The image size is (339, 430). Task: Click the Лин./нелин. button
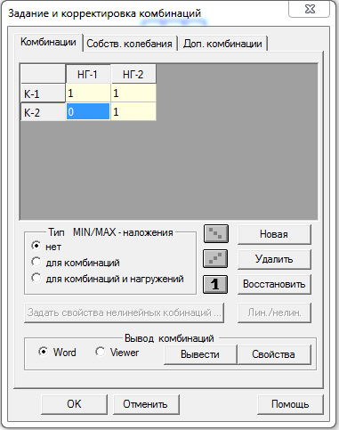tap(274, 312)
